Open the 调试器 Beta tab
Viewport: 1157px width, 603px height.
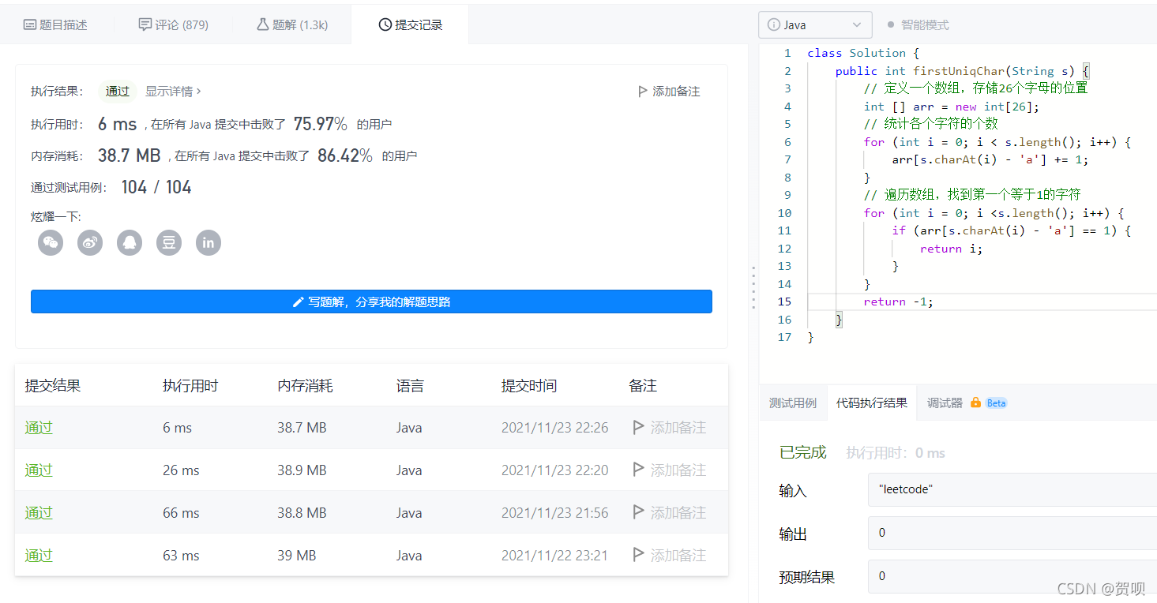click(x=967, y=403)
